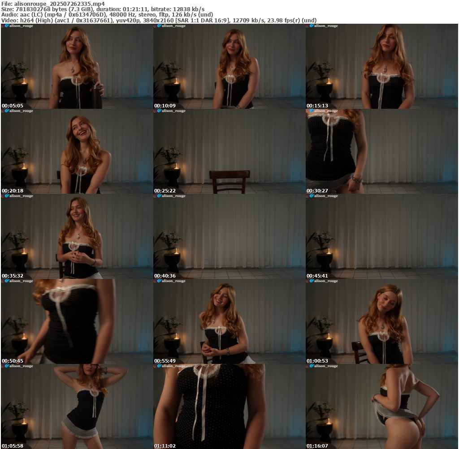This screenshot has height=449, width=459.
Task: Click the bitrate 12838 kb/s text
Action: click(189, 9)
